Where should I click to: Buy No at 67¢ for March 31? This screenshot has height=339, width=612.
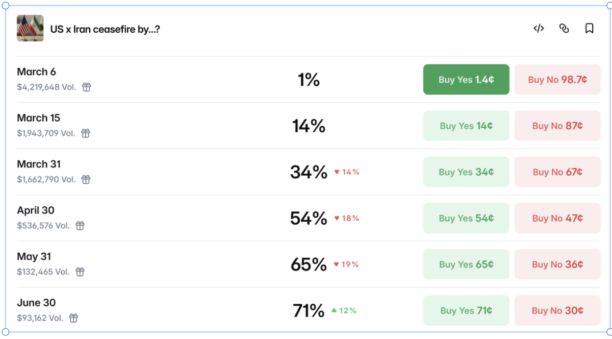tap(557, 172)
